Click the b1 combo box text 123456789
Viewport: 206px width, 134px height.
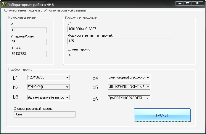36,77
